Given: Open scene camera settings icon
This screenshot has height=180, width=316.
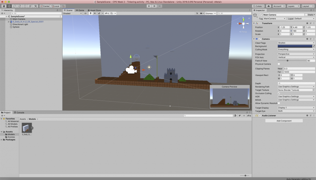Looking at the screenshot, I should 201,13.
